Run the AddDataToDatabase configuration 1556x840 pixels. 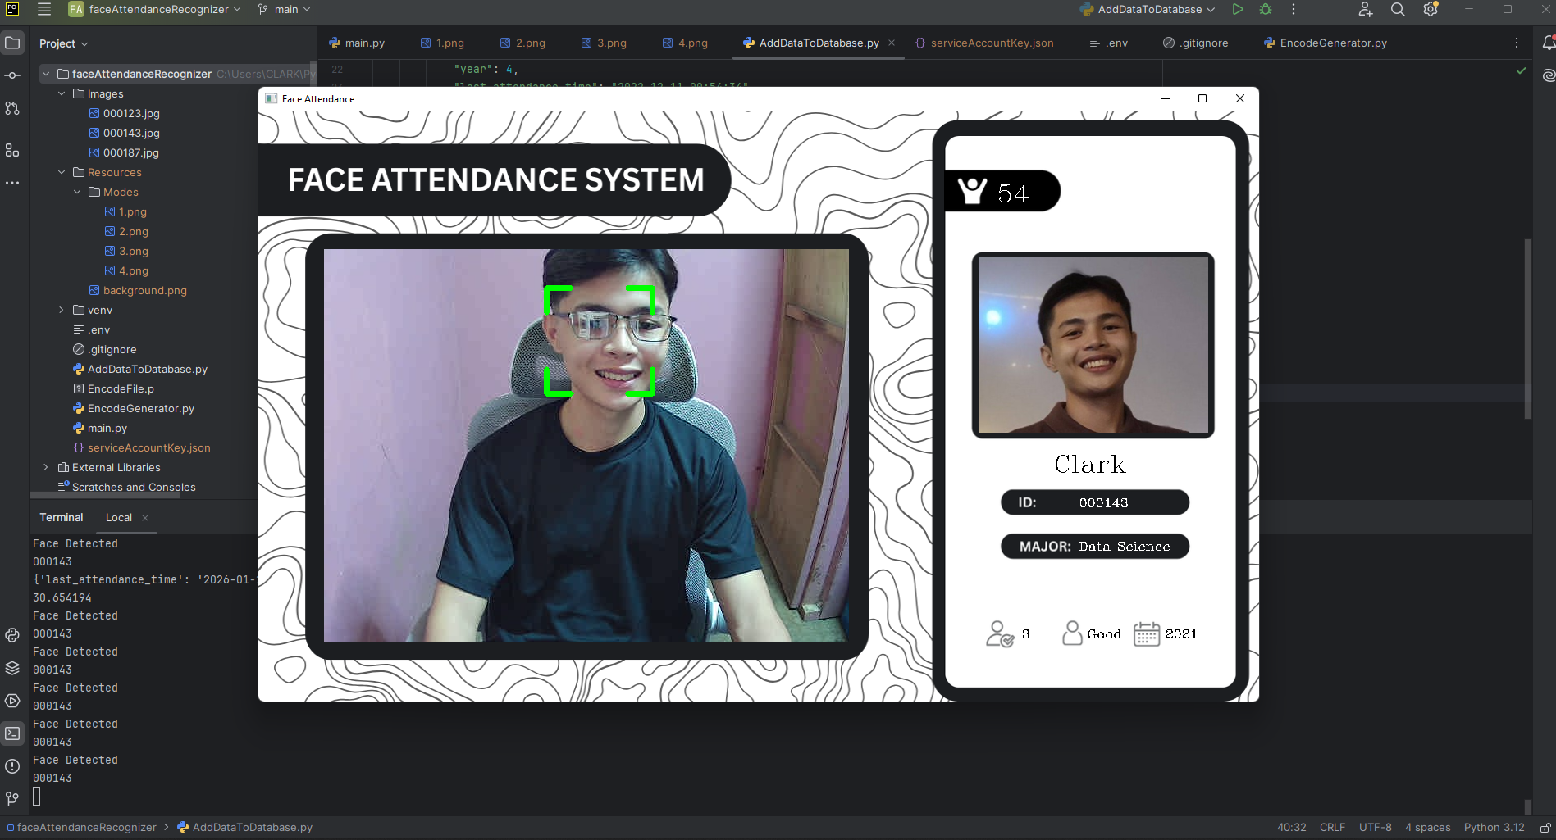point(1237,10)
